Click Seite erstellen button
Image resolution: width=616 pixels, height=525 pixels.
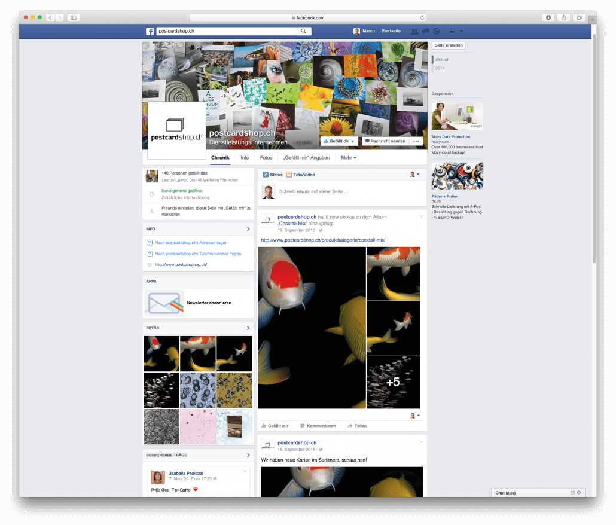click(449, 45)
